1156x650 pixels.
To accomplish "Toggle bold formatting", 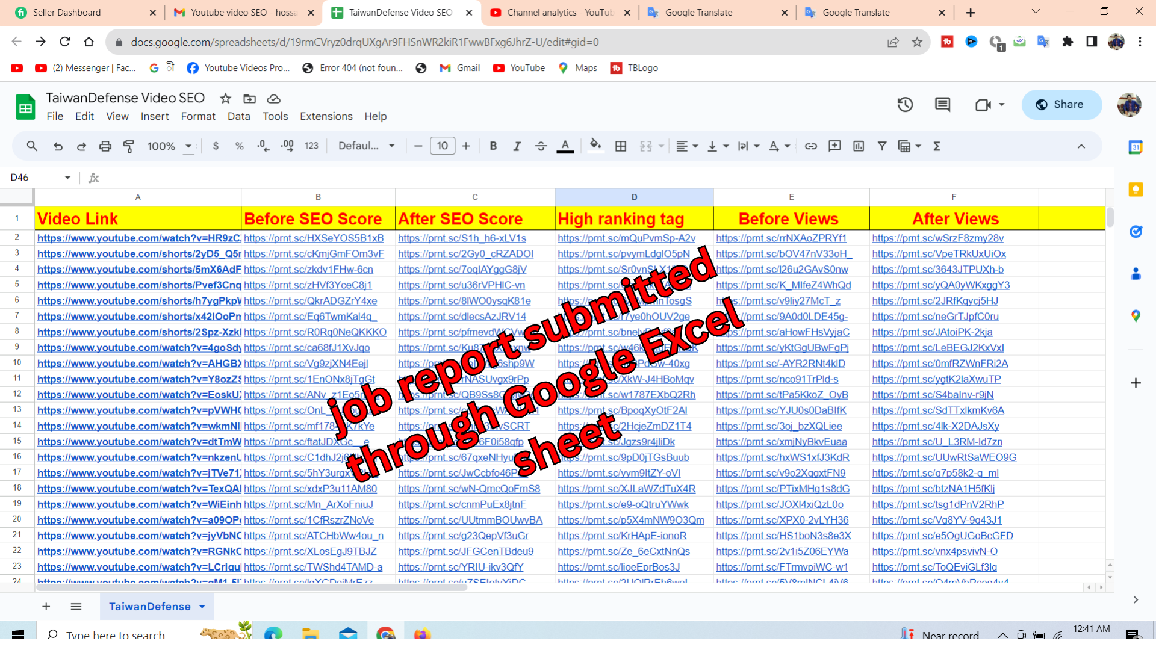I will (x=493, y=146).
